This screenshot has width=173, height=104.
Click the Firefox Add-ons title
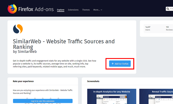tap(36, 9)
